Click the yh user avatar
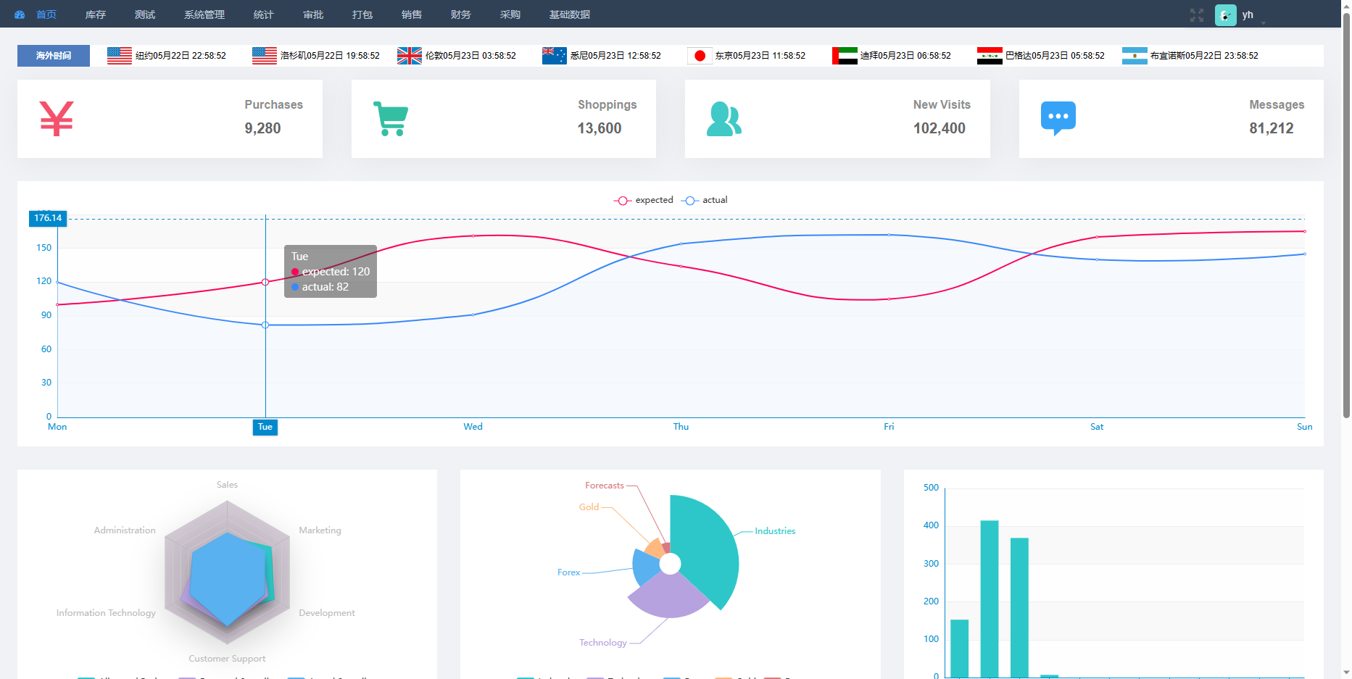Viewport: 1352px width, 679px height. [1226, 15]
